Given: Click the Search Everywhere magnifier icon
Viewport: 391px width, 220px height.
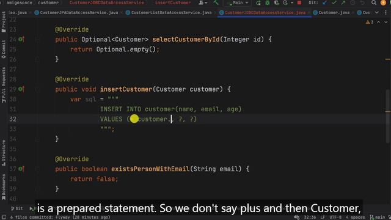Looking at the screenshot, I should [373, 2].
